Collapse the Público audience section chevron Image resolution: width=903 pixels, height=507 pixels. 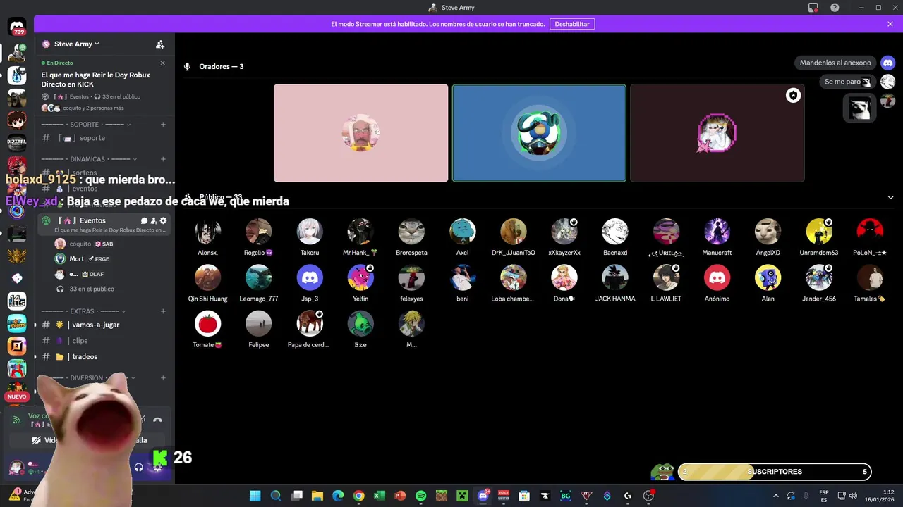point(890,198)
